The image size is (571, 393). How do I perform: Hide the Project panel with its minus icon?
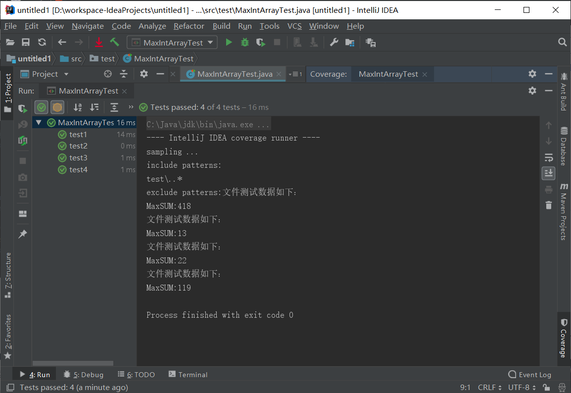click(x=160, y=74)
